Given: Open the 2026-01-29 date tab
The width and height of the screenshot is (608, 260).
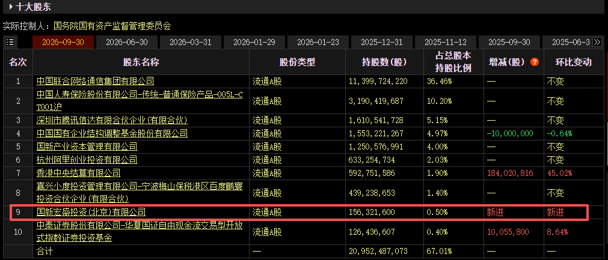Looking at the screenshot, I should [254, 42].
